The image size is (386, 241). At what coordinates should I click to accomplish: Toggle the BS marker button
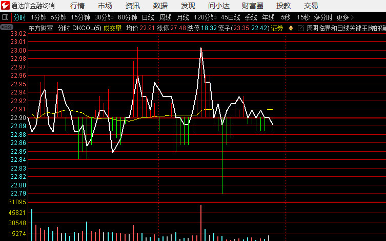(x=7, y=27)
